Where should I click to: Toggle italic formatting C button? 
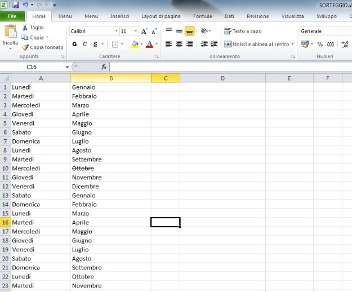[85, 44]
